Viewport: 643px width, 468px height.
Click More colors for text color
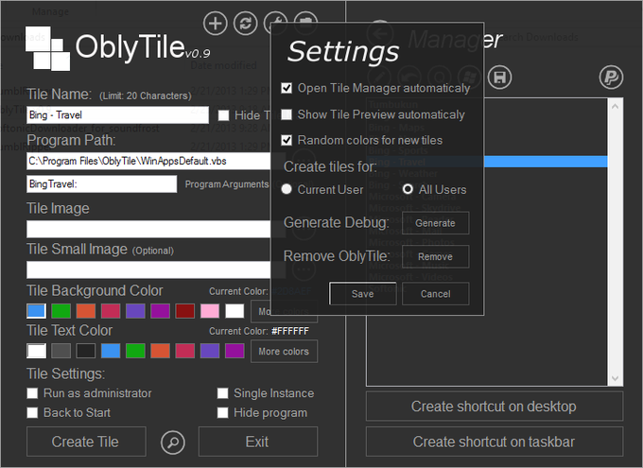(284, 352)
